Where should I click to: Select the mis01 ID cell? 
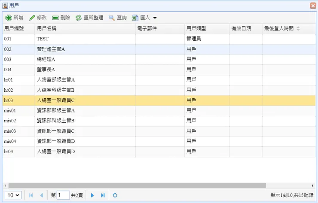[18, 111]
